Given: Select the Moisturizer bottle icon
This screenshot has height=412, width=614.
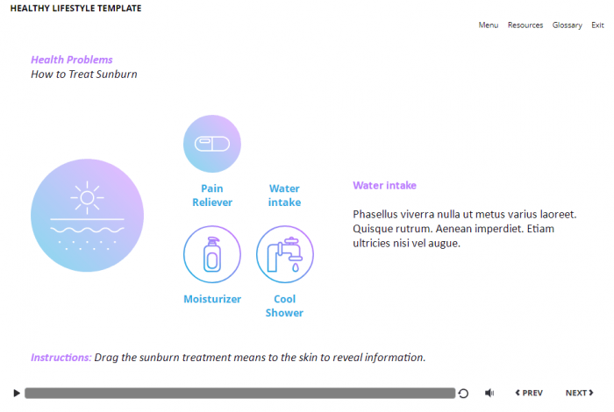Looking at the screenshot, I should 211,254.
